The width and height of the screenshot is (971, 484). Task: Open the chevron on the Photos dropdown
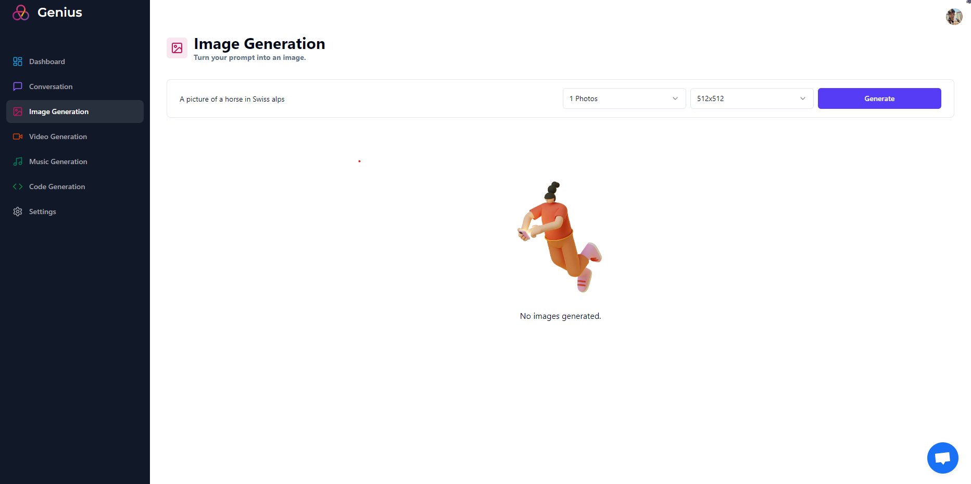675,98
